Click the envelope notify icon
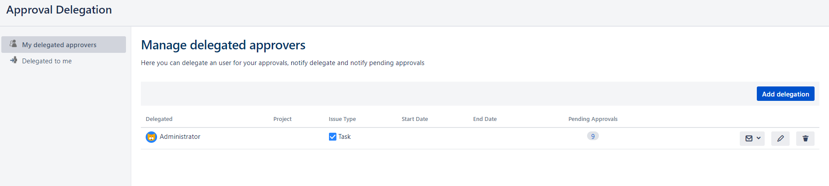Viewport: 829px width, 186px height. pos(749,138)
